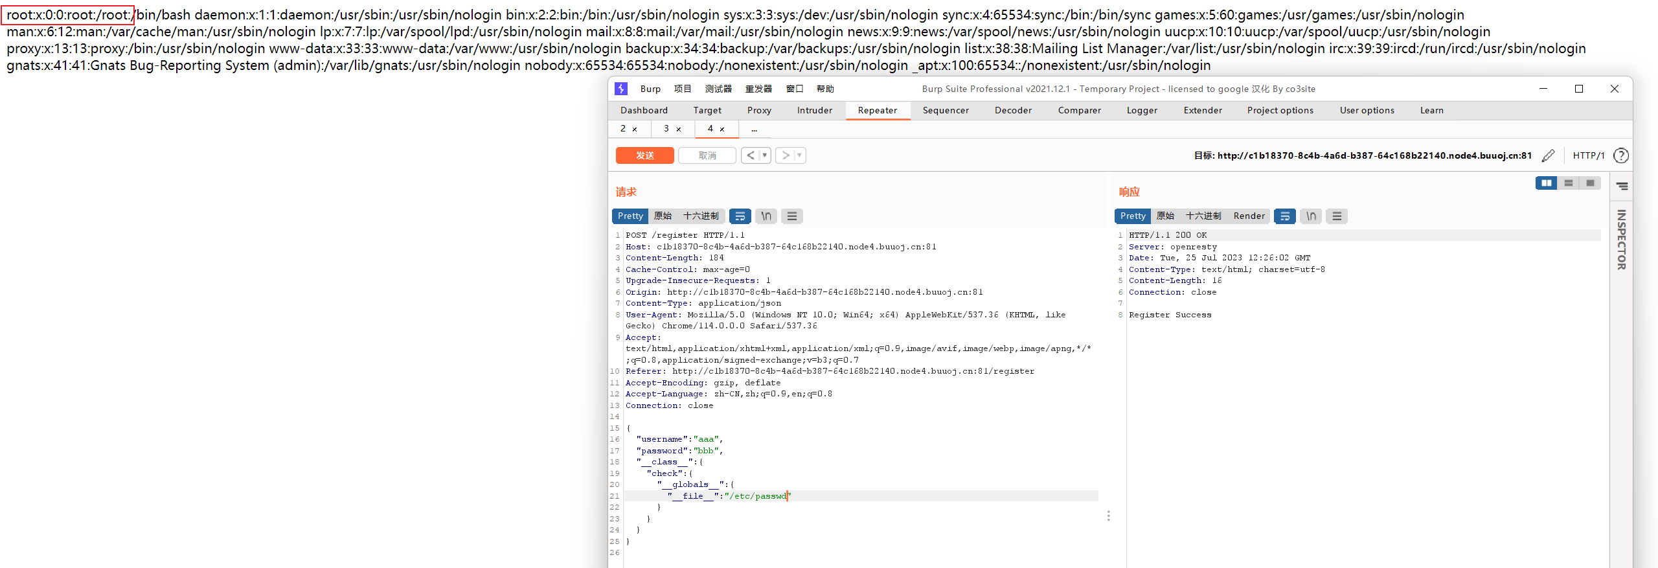Switch request view to Pretty
The height and width of the screenshot is (568, 1658).
coord(630,216)
